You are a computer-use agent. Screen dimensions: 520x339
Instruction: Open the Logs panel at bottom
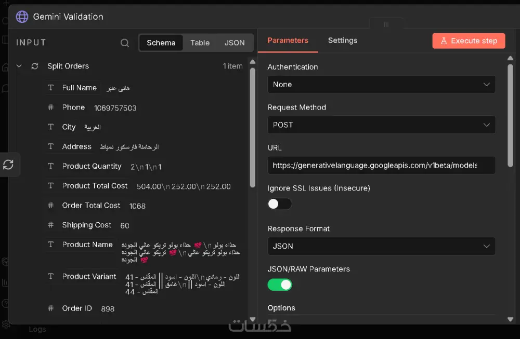37,329
